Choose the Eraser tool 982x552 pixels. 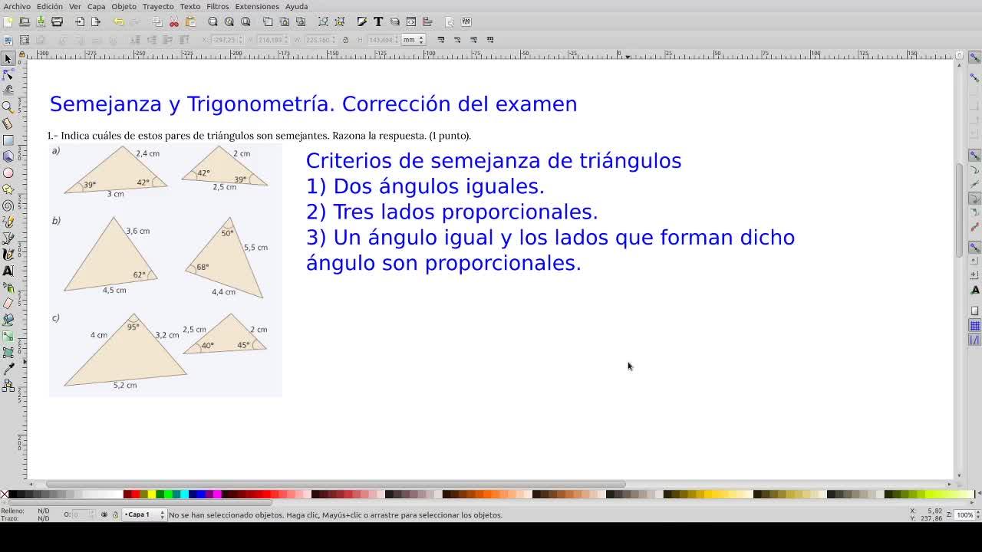click(8, 304)
